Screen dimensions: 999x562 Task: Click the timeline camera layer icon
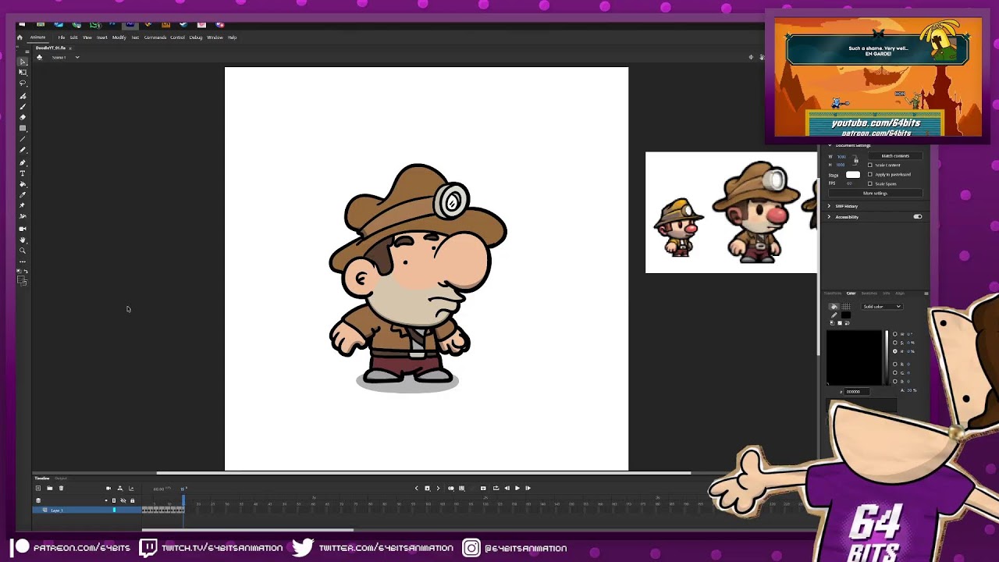(x=108, y=489)
